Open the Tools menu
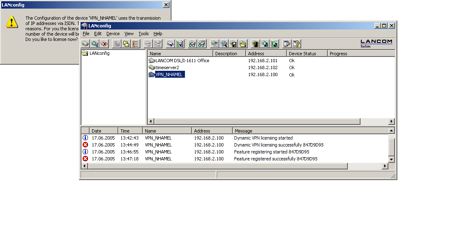Screen dimensions: 464x232 coord(143,34)
